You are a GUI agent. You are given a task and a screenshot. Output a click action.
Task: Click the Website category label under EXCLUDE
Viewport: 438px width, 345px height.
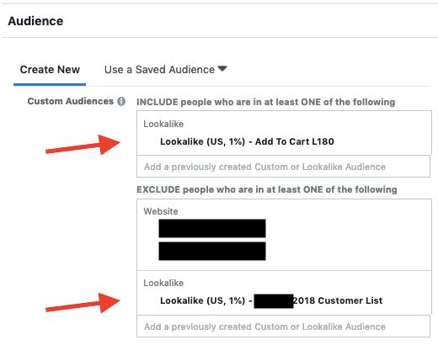pyautogui.click(x=161, y=211)
